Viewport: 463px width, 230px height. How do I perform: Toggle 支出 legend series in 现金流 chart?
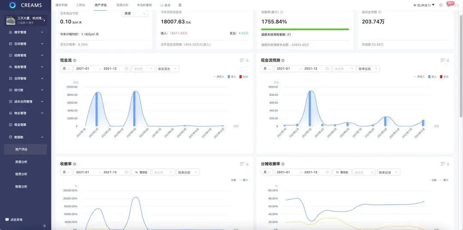click(x=243, y=77)
